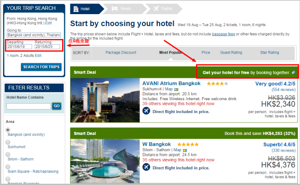Sort results by Package Discount
300x185 pixels.
(121, 52)
